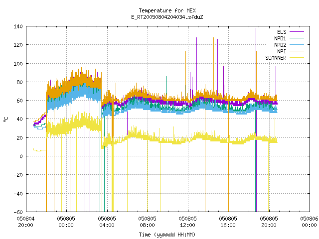Click the SCANNER legend label
Viewport: 319px width, 239px height.
point(276,58)
